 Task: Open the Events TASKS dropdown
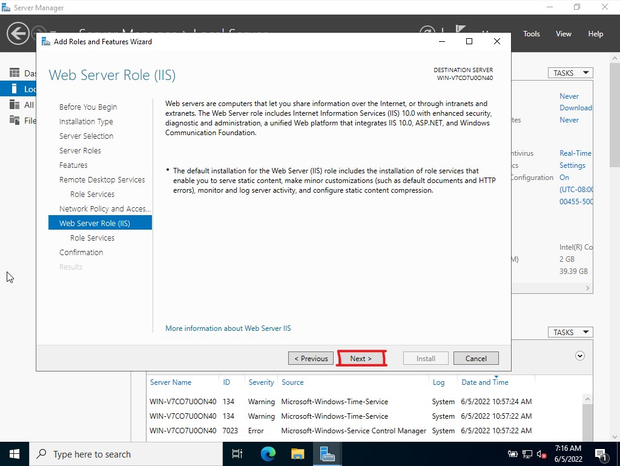pyautogui.click(x=570, y=332)
